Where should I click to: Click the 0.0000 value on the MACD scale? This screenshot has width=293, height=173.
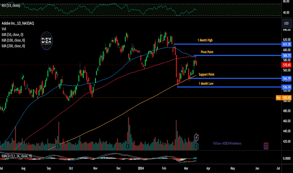point(287,159)
